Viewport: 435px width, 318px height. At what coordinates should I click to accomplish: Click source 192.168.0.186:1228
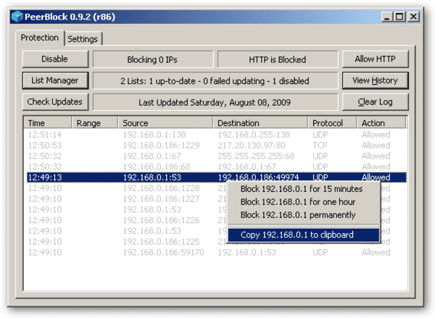pos(161,188)
